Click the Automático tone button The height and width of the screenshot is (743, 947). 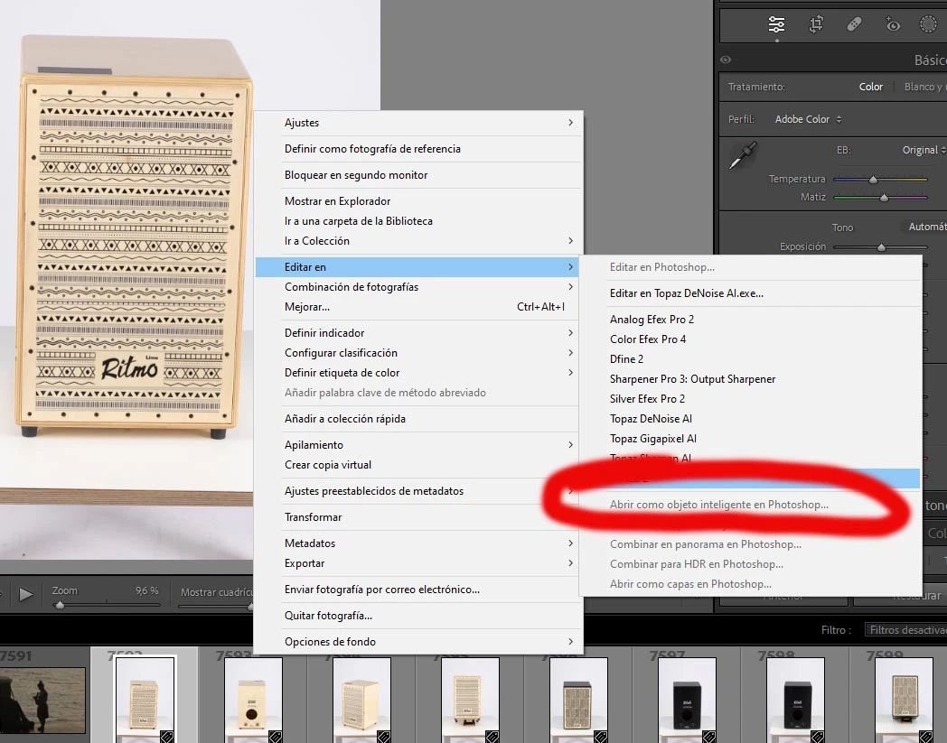[x=926, y=227]
